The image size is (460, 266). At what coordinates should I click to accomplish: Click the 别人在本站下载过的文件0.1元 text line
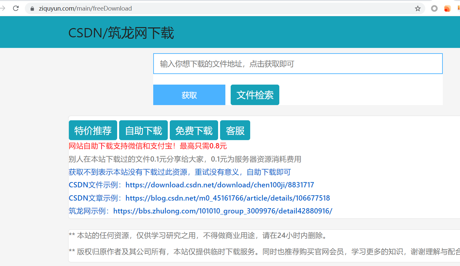pos(185,159)
